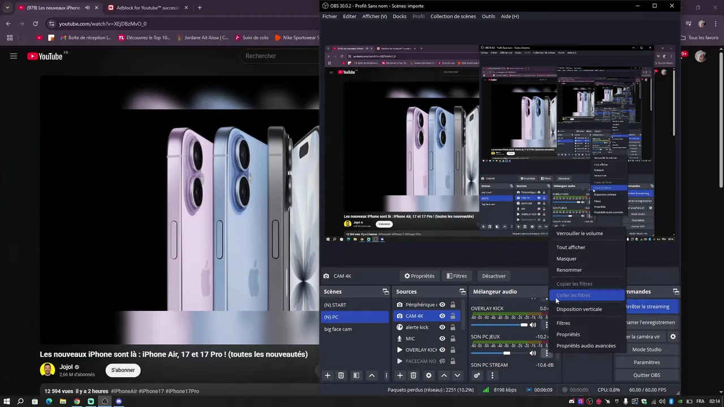This screenshot has height=407, width=724.
Task: Add a new source with plus icon
Action: [x=400, y=375]
